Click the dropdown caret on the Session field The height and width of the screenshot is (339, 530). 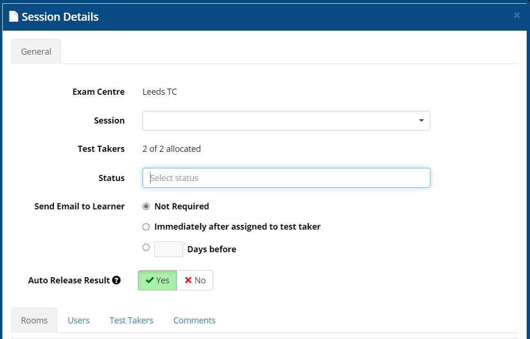[421, 121]
